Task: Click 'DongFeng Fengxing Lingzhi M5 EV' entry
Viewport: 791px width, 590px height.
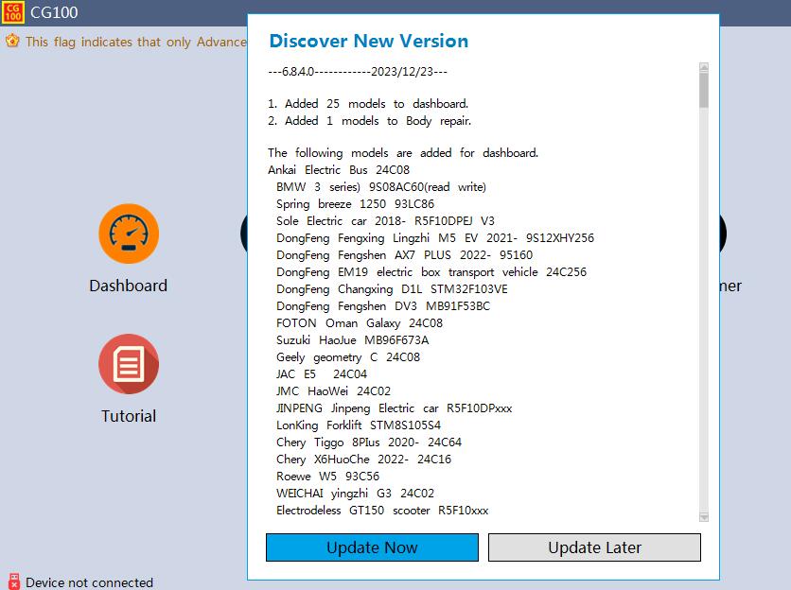Action: [435, 238]
